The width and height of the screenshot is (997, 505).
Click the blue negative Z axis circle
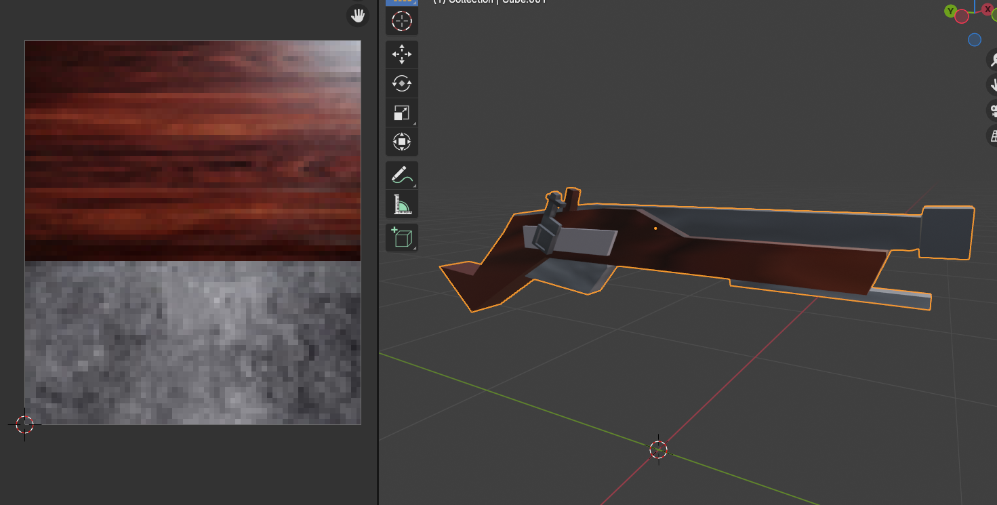pos(975,40)
